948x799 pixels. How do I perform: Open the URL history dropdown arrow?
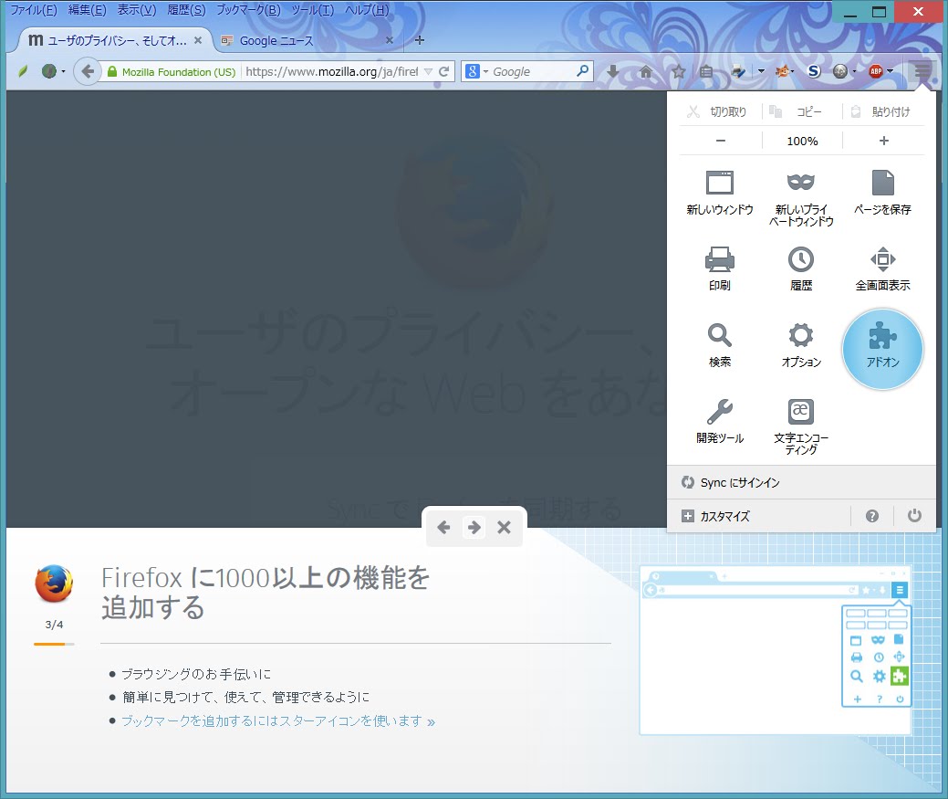428,71
